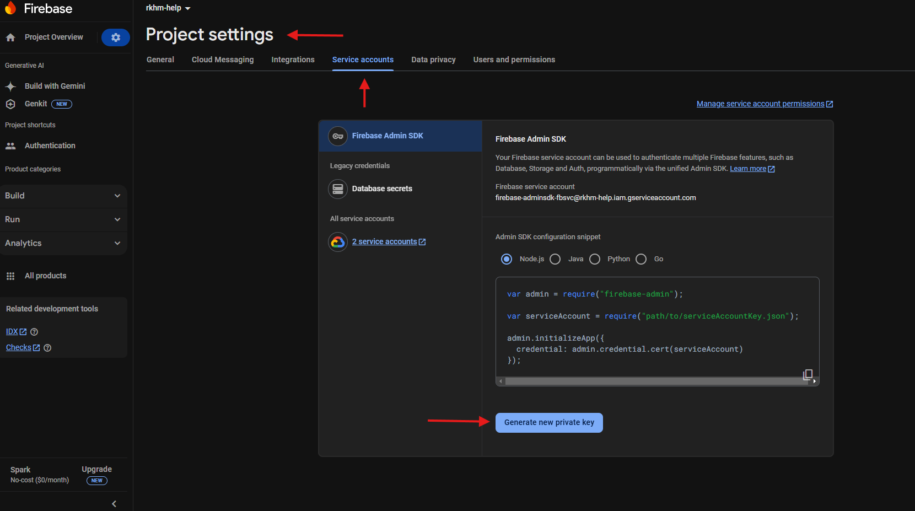The image size is (915, 511).
Task: Click the external-link icon after Learn more
Action: [x=772, y=169]
